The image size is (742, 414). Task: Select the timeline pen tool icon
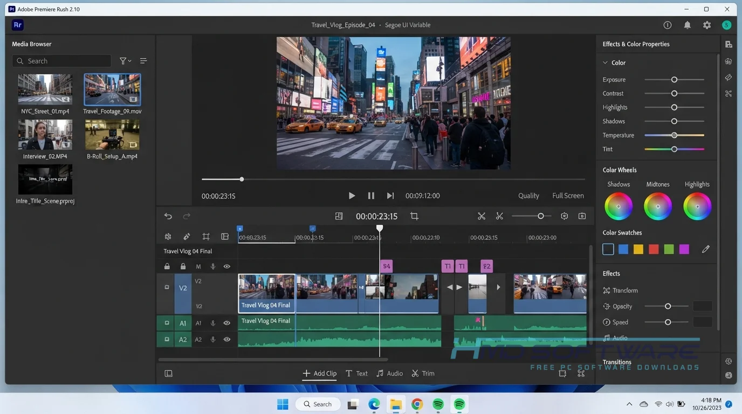(187, 237)
